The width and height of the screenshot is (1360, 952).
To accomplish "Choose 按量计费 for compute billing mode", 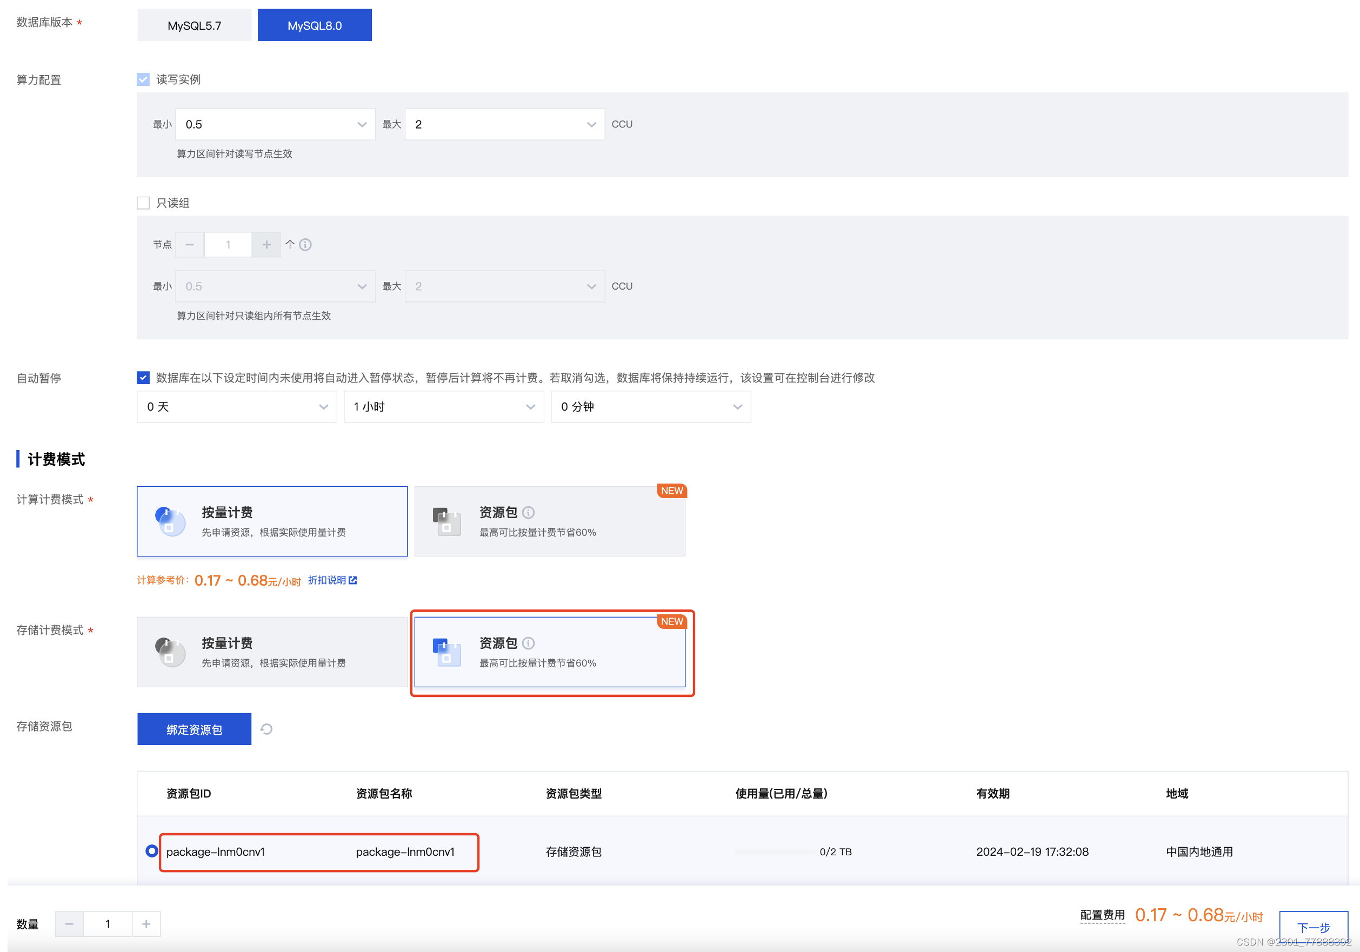I will pos(272,521).
